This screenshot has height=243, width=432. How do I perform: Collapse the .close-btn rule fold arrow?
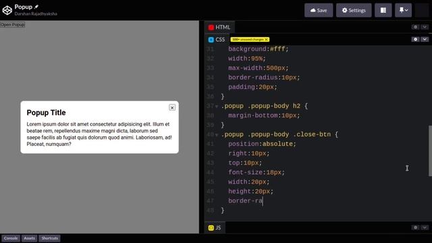pyautogui.click(x=217, y=135)
